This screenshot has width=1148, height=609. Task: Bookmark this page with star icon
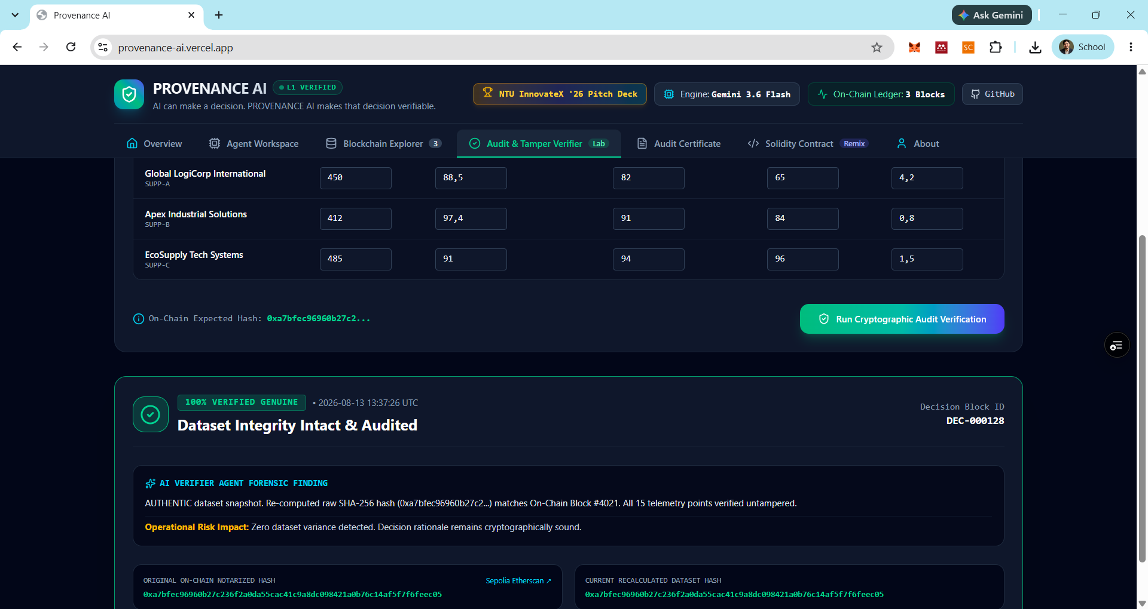(877, 47)
